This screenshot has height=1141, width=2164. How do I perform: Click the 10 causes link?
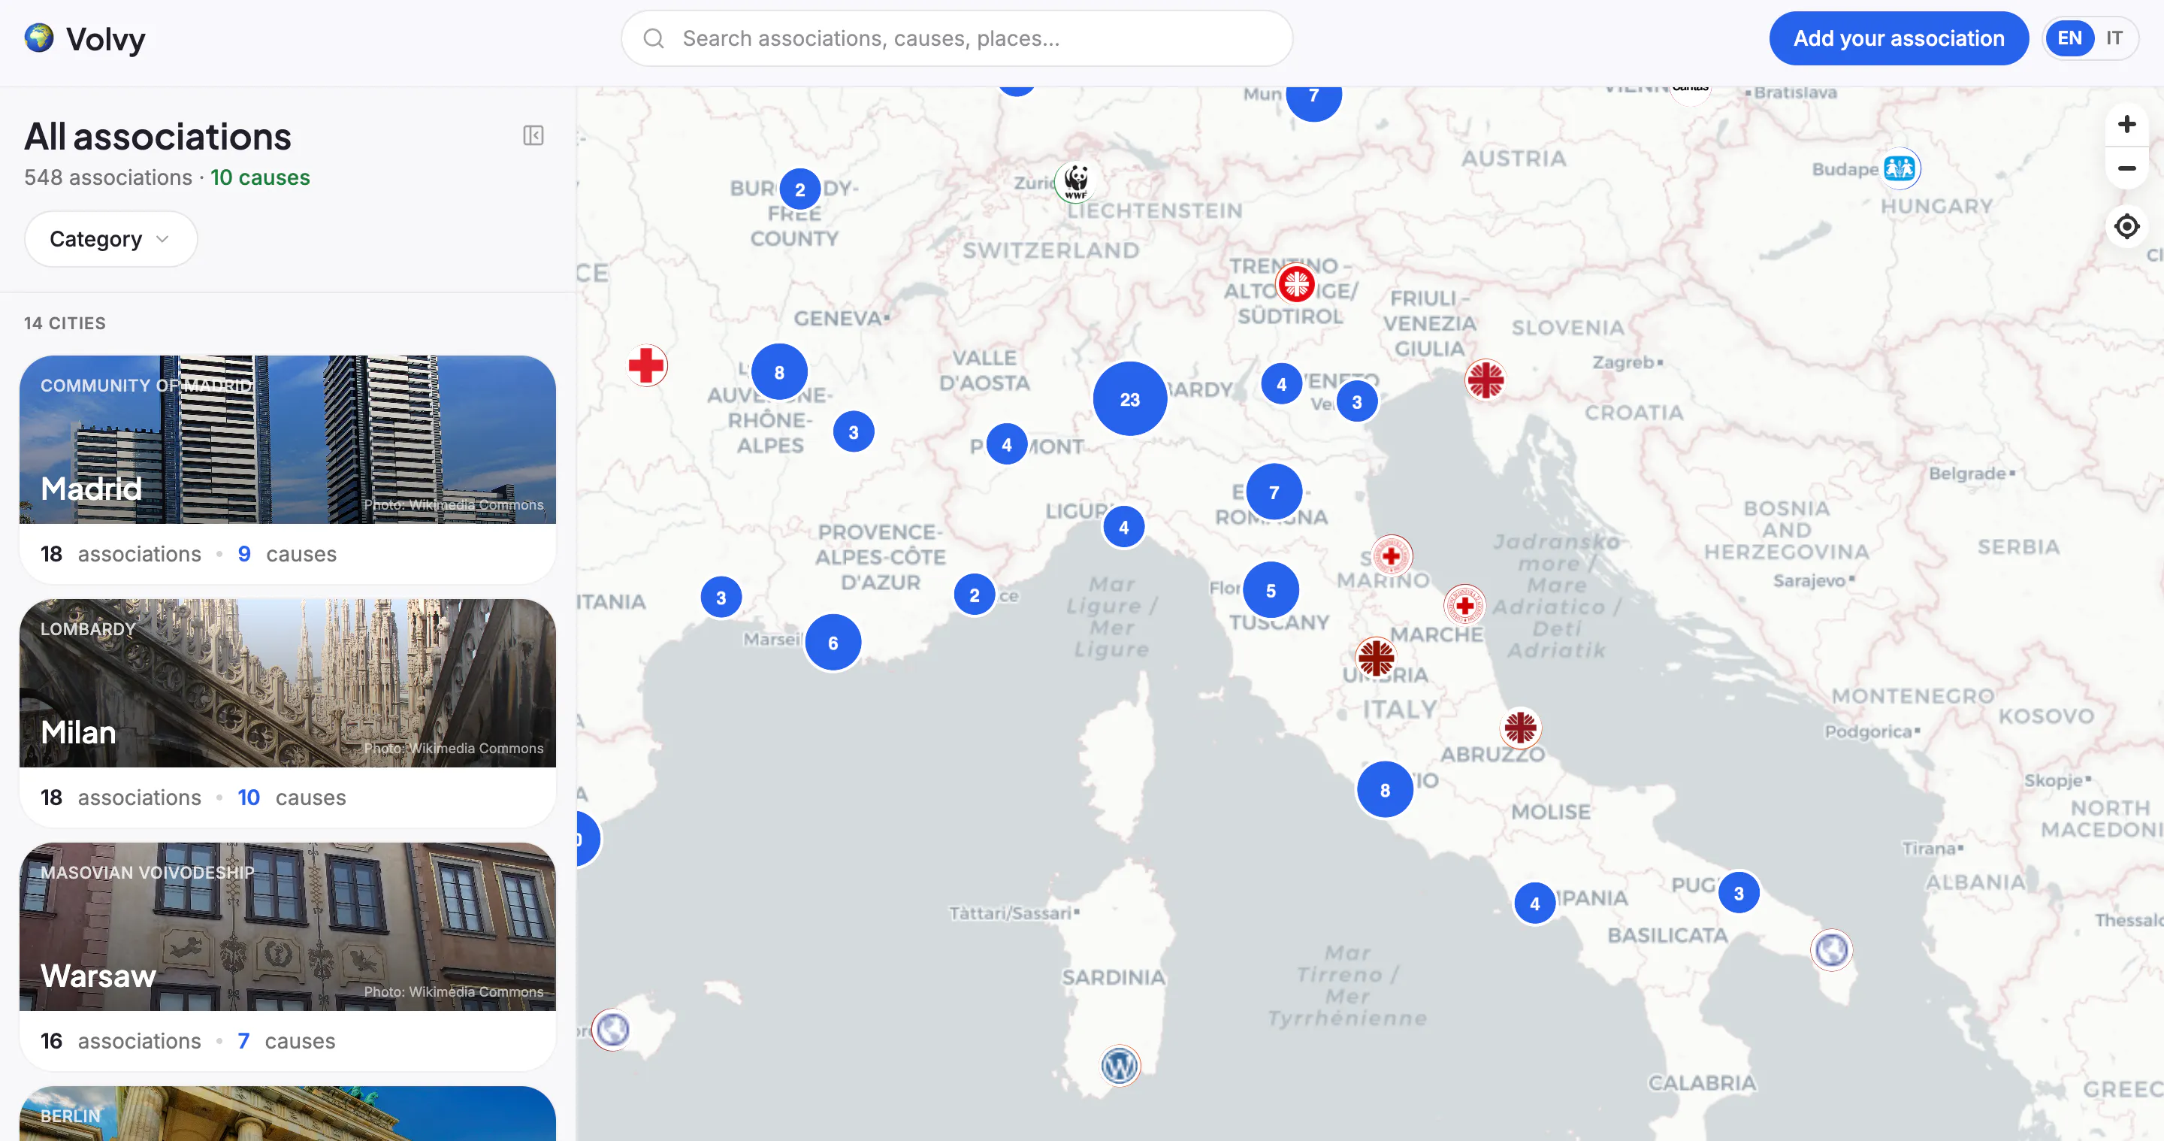point(259,177)
